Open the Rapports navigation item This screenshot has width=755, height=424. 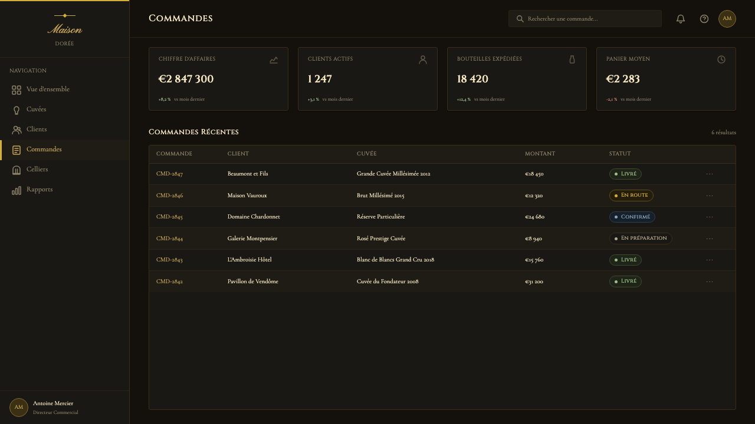point(65,190)
